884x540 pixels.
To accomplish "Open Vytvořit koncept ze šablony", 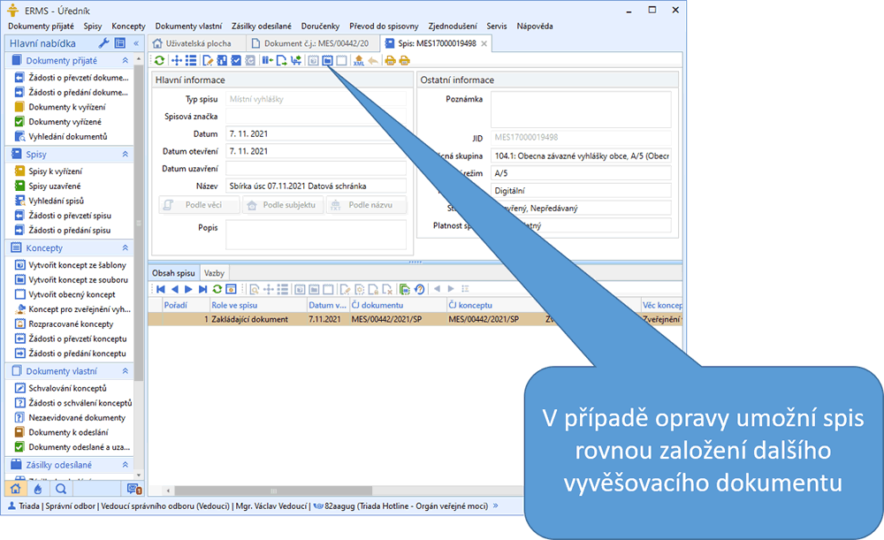I will 72,265.
